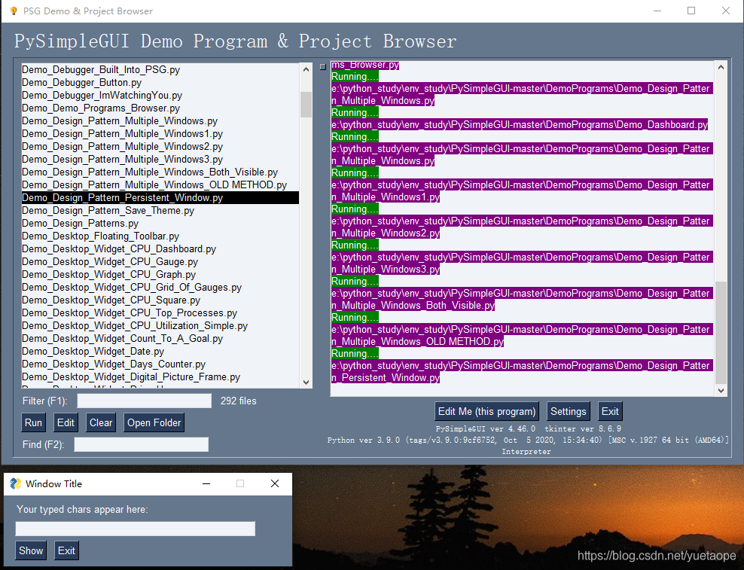The height and width of the screenshot is (570, 744).
Task: Minimize the Window Title window
Action: click(206, 483)
